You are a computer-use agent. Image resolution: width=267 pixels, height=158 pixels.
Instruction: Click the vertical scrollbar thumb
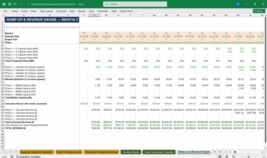(266, 79)
